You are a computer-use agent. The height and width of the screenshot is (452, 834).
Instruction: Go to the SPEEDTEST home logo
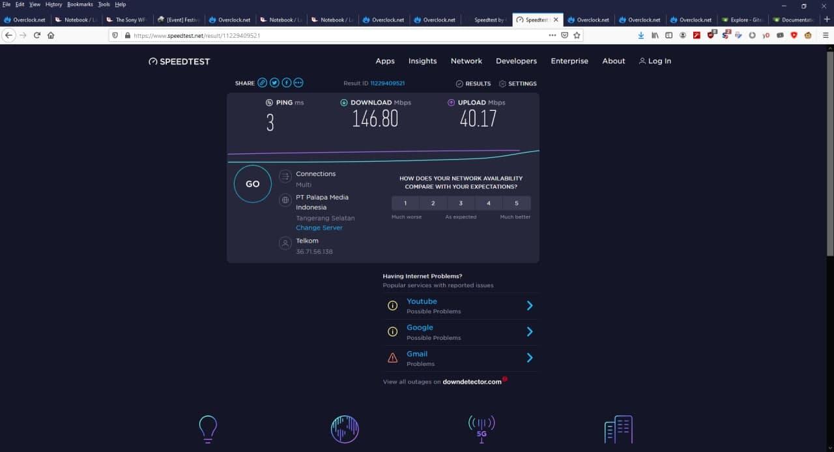179,61
